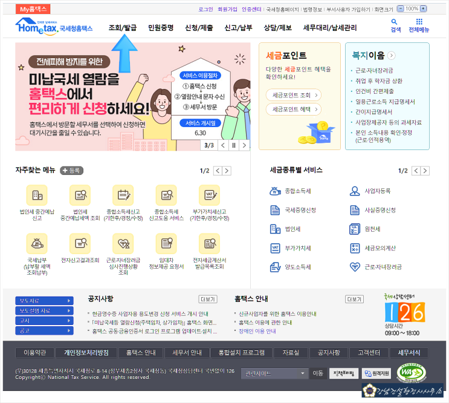Click the 국세증명신청 document icon
This screenshot has height=403, width=449.
tap(275, 210)
